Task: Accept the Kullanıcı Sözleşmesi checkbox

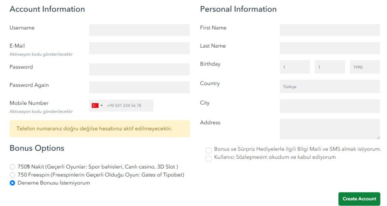Action: (209, 158)
